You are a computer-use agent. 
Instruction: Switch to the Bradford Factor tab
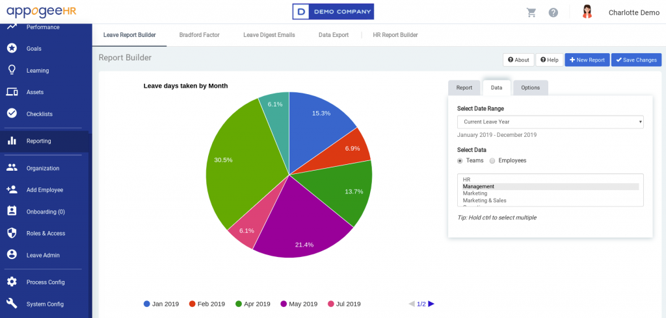[x=199, y=35]
